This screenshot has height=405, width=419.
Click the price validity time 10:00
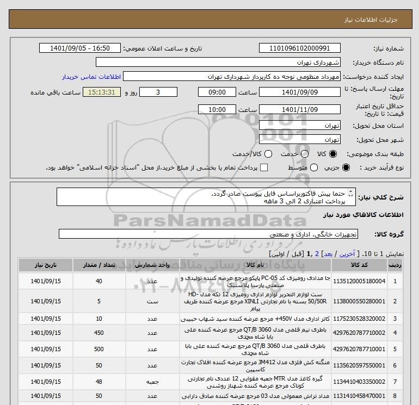pos(217,109)
